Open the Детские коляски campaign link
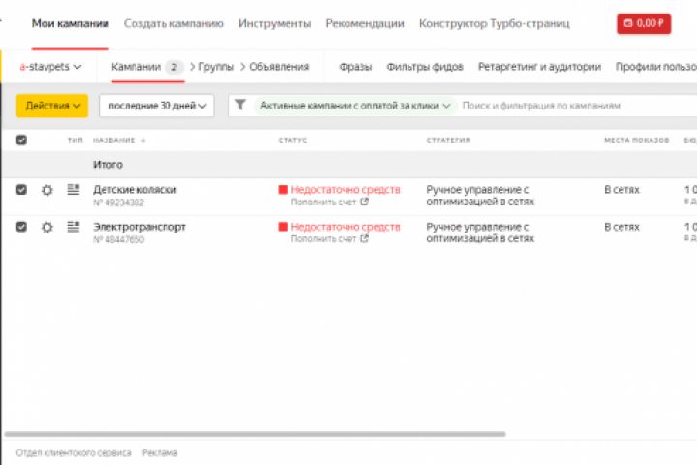 click(135, 190)
